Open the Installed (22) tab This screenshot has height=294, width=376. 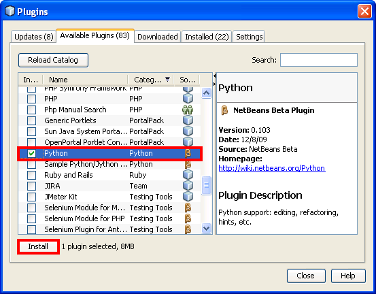point(207,37)
